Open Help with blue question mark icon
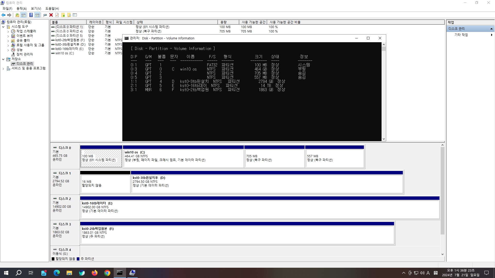The width and height of the screenshot is (495, 278). (31, 15)
